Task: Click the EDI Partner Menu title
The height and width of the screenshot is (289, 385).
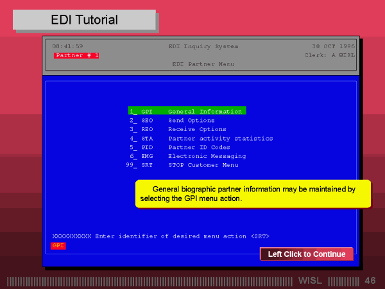Action: (x=203, y=64)
